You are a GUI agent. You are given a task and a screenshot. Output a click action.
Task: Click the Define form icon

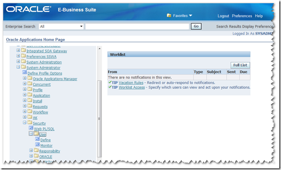37,139
